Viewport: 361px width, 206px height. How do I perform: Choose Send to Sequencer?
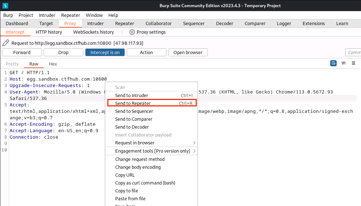tap(151, 111)
